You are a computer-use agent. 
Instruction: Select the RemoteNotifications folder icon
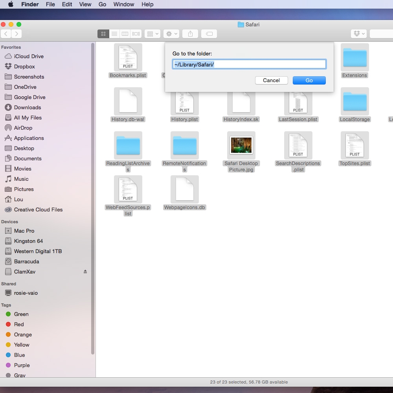pyautogui.click(x=185, y=145)
